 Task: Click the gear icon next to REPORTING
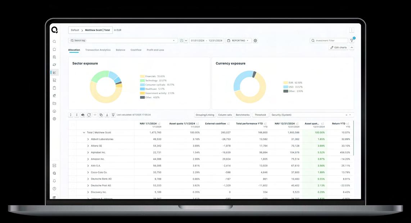[x=255, y=41]
